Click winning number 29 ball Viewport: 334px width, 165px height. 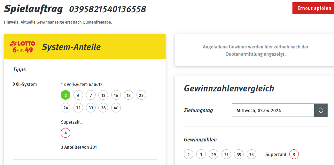[x=214, y=154]
